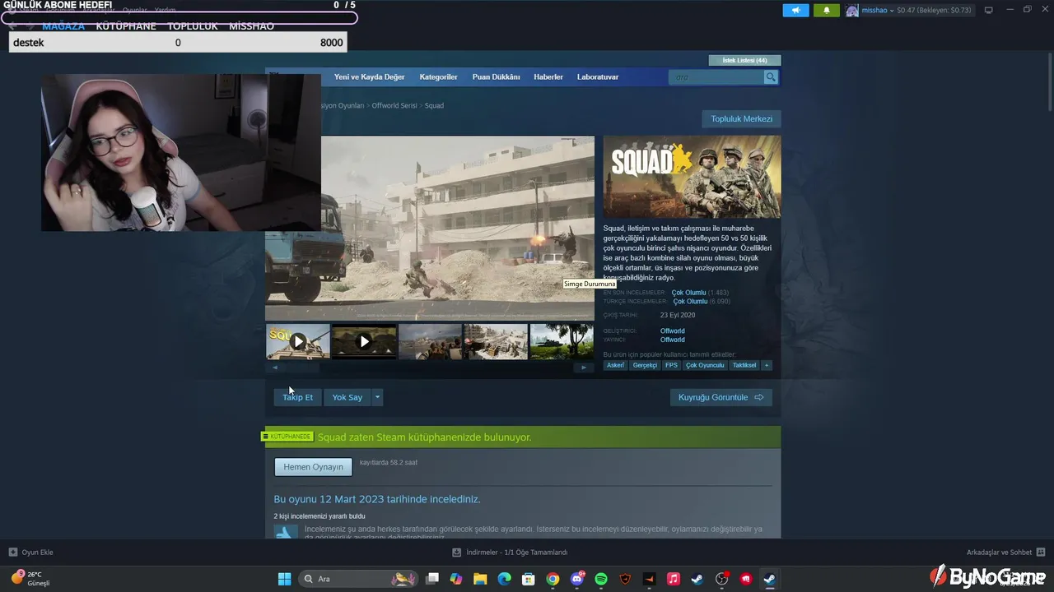The image size is (1054, 592).
Task: Click thumbnail strip left arrow
Action: point(275,368)
